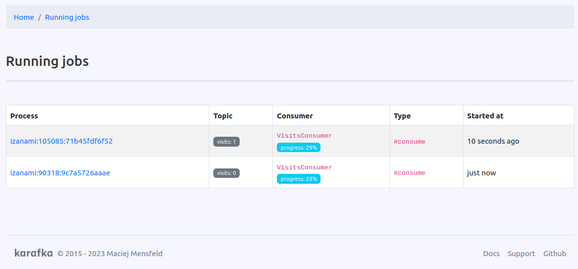Click #consume type in second row
The image size is (578, 269).
coord(409,173)
